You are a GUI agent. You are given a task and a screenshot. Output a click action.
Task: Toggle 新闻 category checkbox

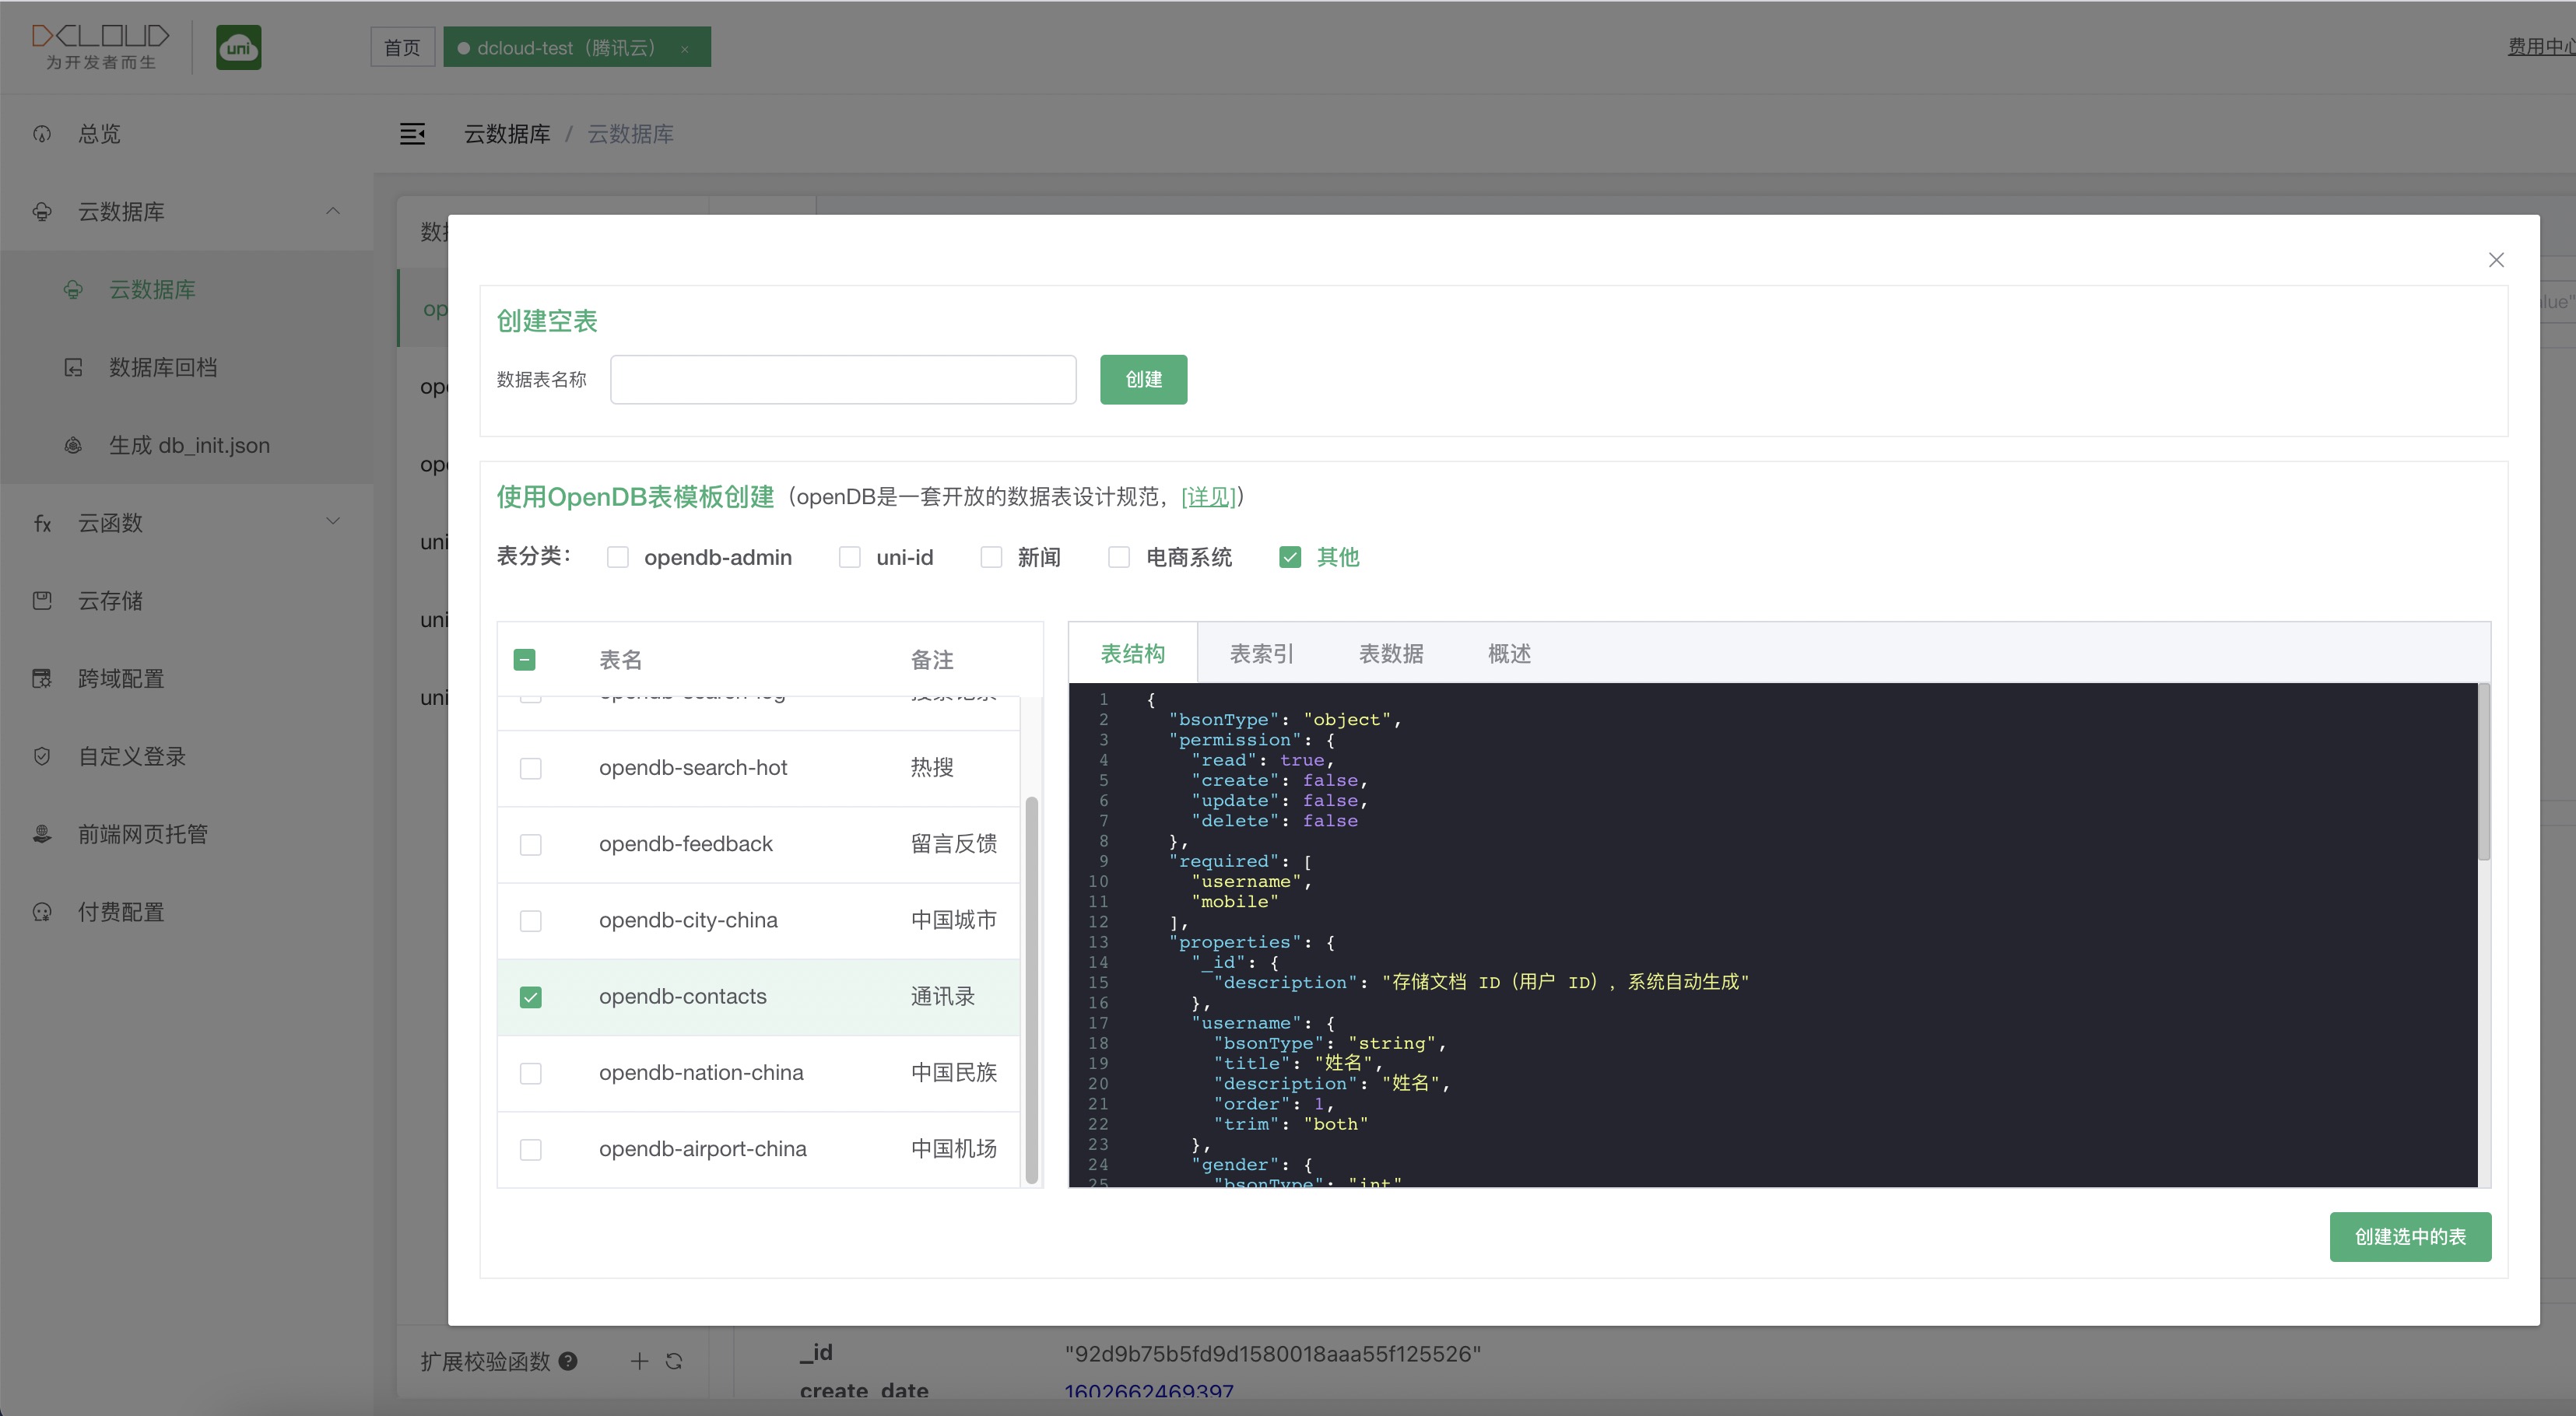point(991,557)
